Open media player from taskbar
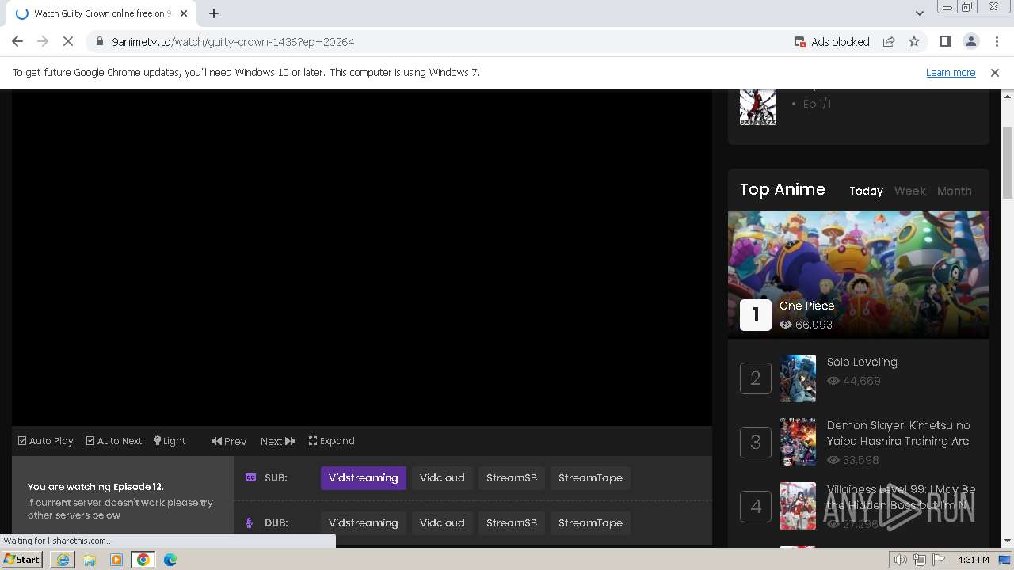1014x570 pixels. pyautogui.click(x=116, y=560)
